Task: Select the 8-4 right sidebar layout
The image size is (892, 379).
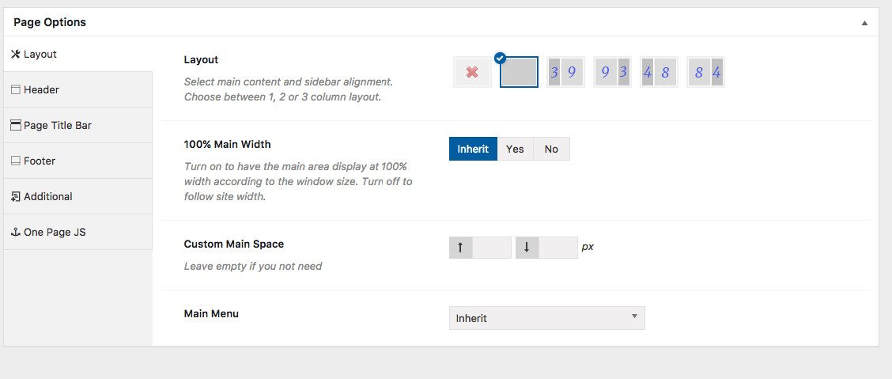Action: [705, 72]
